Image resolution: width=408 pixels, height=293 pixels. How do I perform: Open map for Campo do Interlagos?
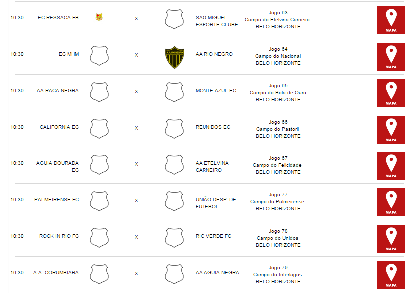(x=391, y=276)
